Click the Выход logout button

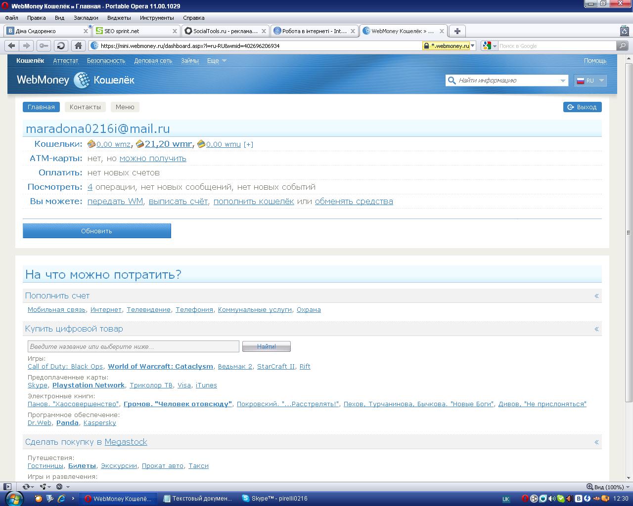tap(583, 107)
